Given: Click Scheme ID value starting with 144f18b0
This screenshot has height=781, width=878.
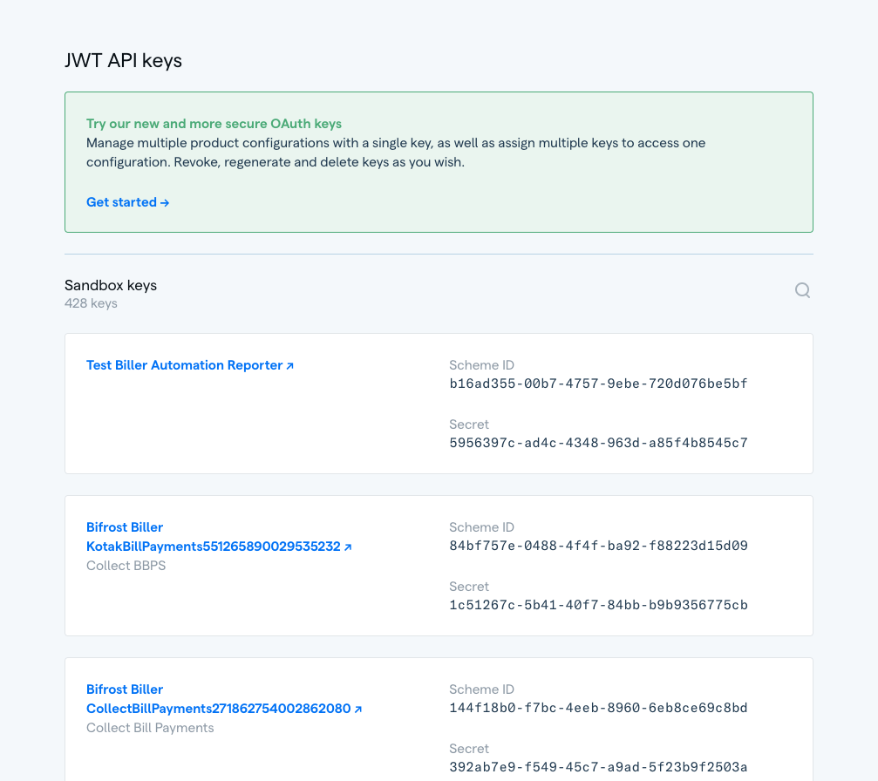Looking at the screenshot, I should click(598, 708).
